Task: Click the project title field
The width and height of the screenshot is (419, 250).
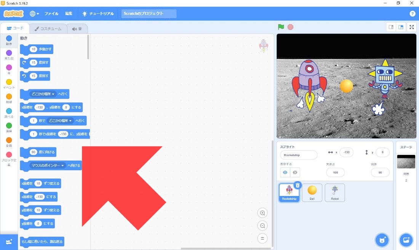Action: click(x=149, y=14)
